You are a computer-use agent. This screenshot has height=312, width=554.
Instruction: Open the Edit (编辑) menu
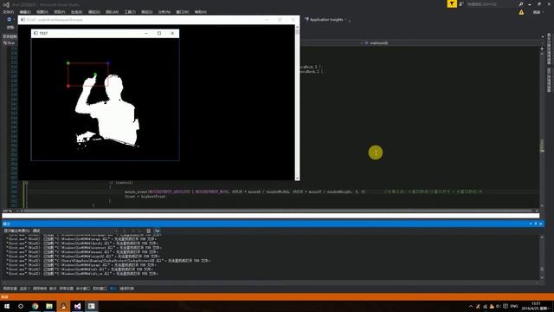[x=25, y=12]
